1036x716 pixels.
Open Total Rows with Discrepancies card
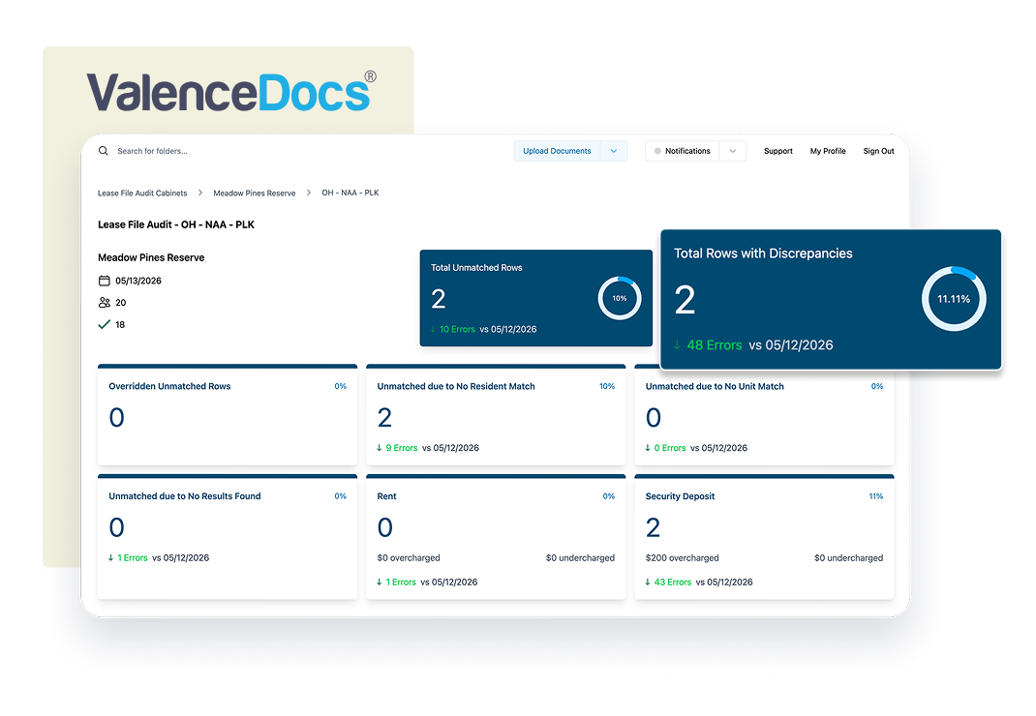(831, 299)
